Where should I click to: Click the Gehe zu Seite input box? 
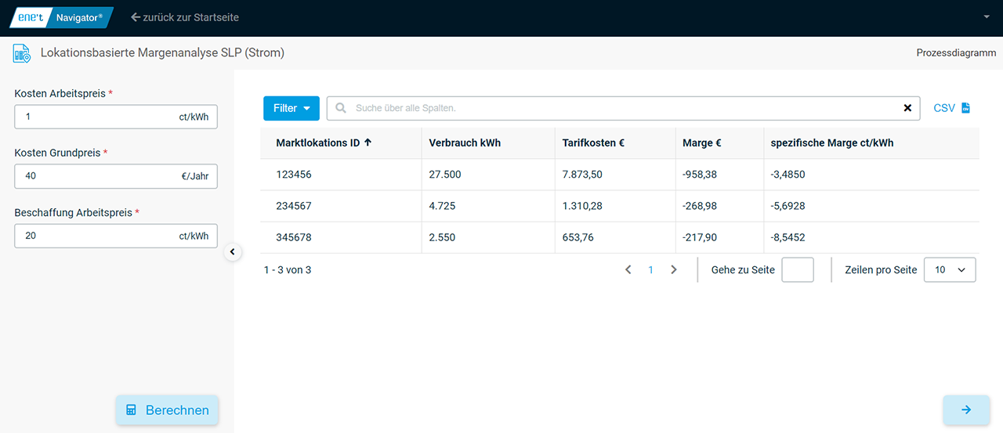(797, 269)
